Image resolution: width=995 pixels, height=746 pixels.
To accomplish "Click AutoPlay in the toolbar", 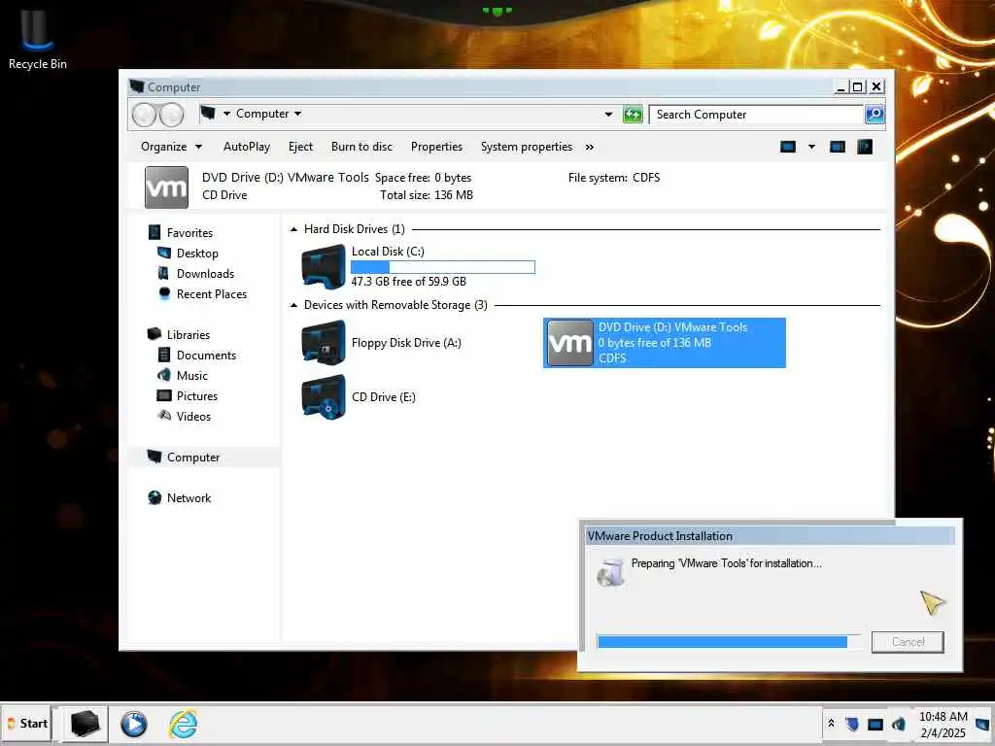I will coord(247,147).
